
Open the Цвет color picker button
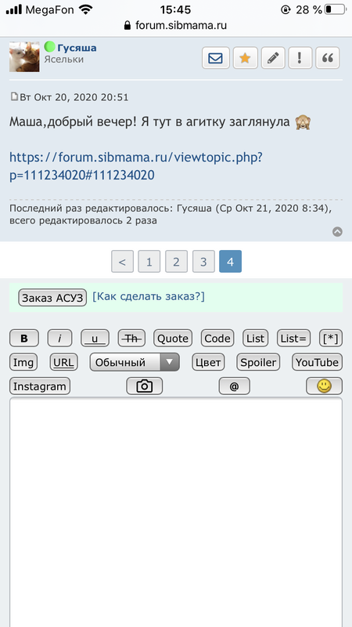click(208, 362)
